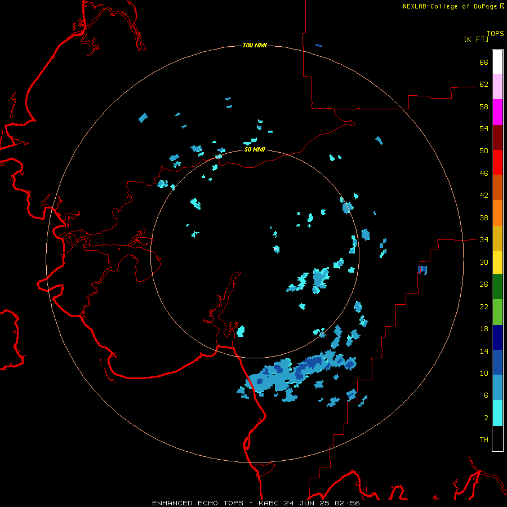The height and width of the screenshot is (507, 507).
Task: Click the TH legend label
Action: coord(484,440)
